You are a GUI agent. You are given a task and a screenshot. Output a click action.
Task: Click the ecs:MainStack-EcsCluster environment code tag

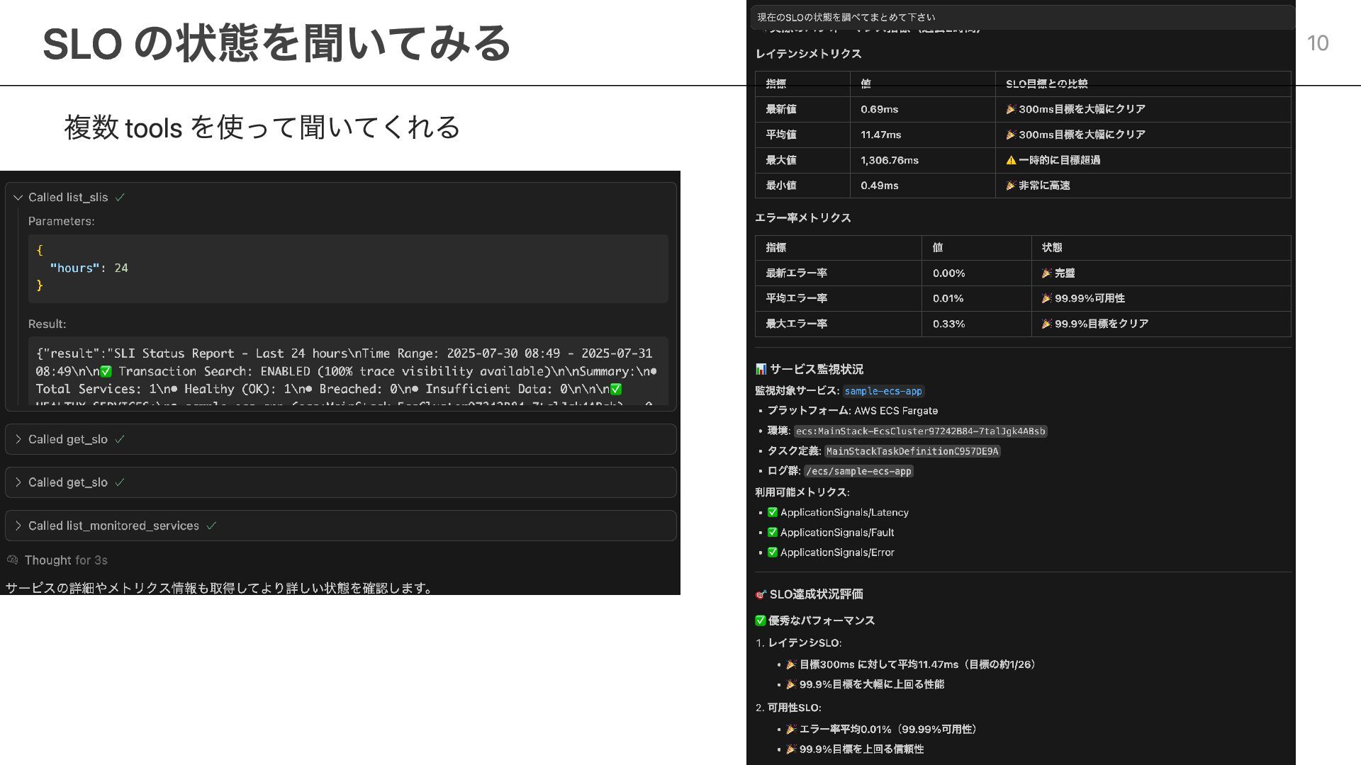pos(920,431)
